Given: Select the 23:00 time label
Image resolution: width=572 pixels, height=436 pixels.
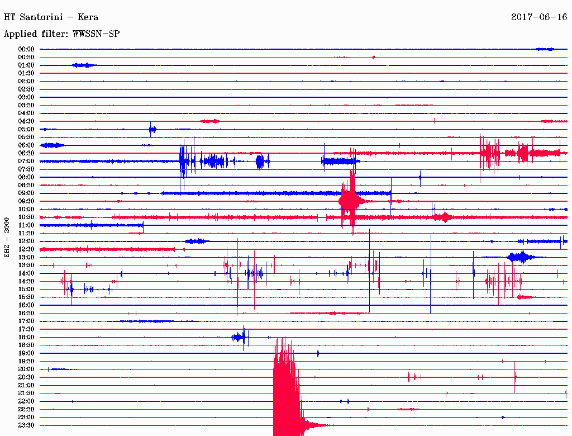Looking at the screenshot, I should coord(26,417).
